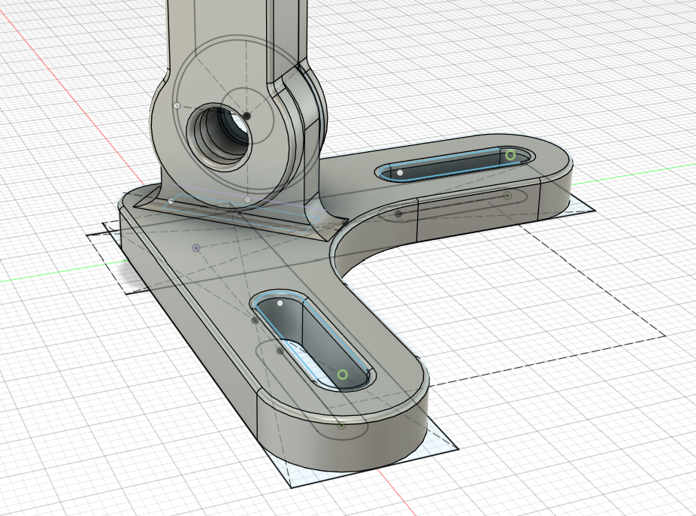Image resolution: width=696 pixels, height=516 pixels.
Task: Pick the white sketch point in the upper-right slot
Action: click(400, 173)
